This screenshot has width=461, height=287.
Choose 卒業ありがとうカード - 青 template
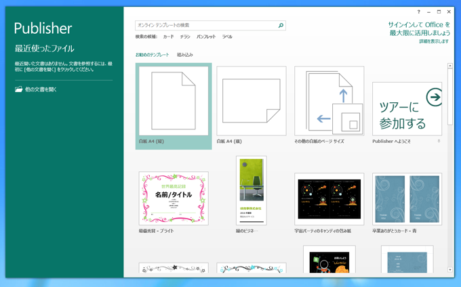[x=407, y=203]
